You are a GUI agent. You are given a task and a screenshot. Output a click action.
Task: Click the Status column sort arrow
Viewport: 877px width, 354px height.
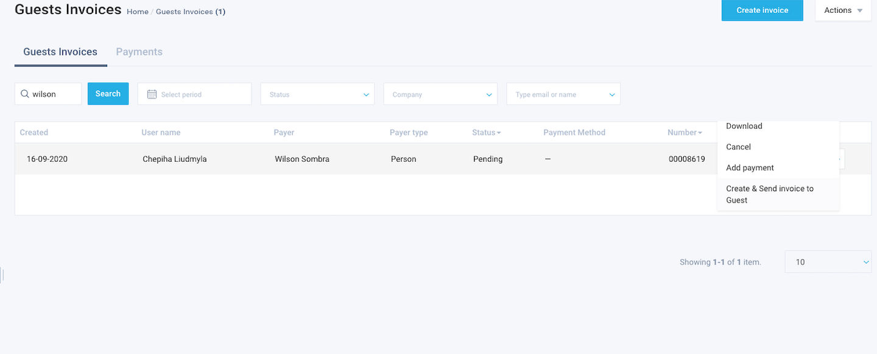(499, 133)
